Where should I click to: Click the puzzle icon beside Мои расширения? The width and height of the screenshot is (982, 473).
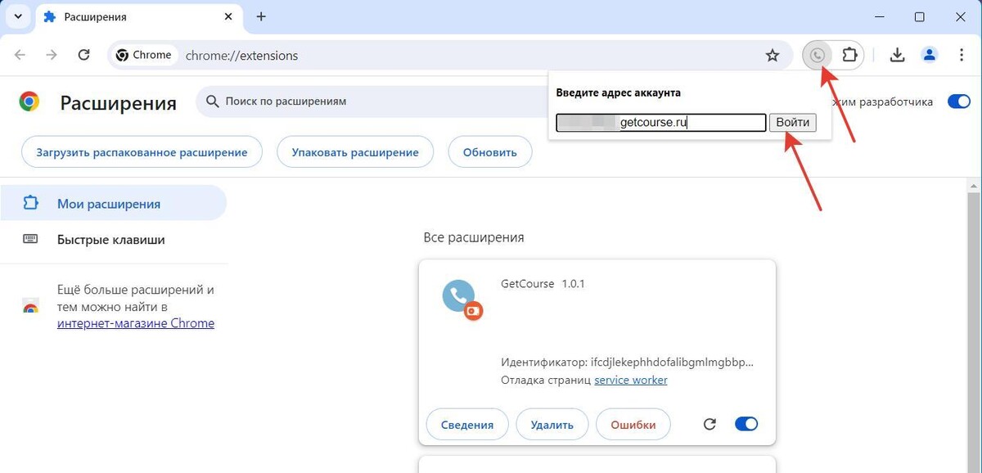click(30, 203)
